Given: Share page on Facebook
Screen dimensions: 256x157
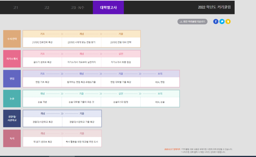Looking at the screenshot, I should pyautogui.click(x=216, y=22).
